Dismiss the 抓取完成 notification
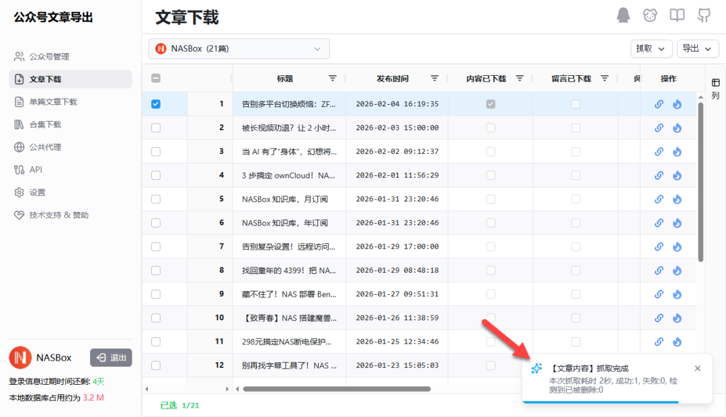 pyautogui.click(x=697, y=368)
